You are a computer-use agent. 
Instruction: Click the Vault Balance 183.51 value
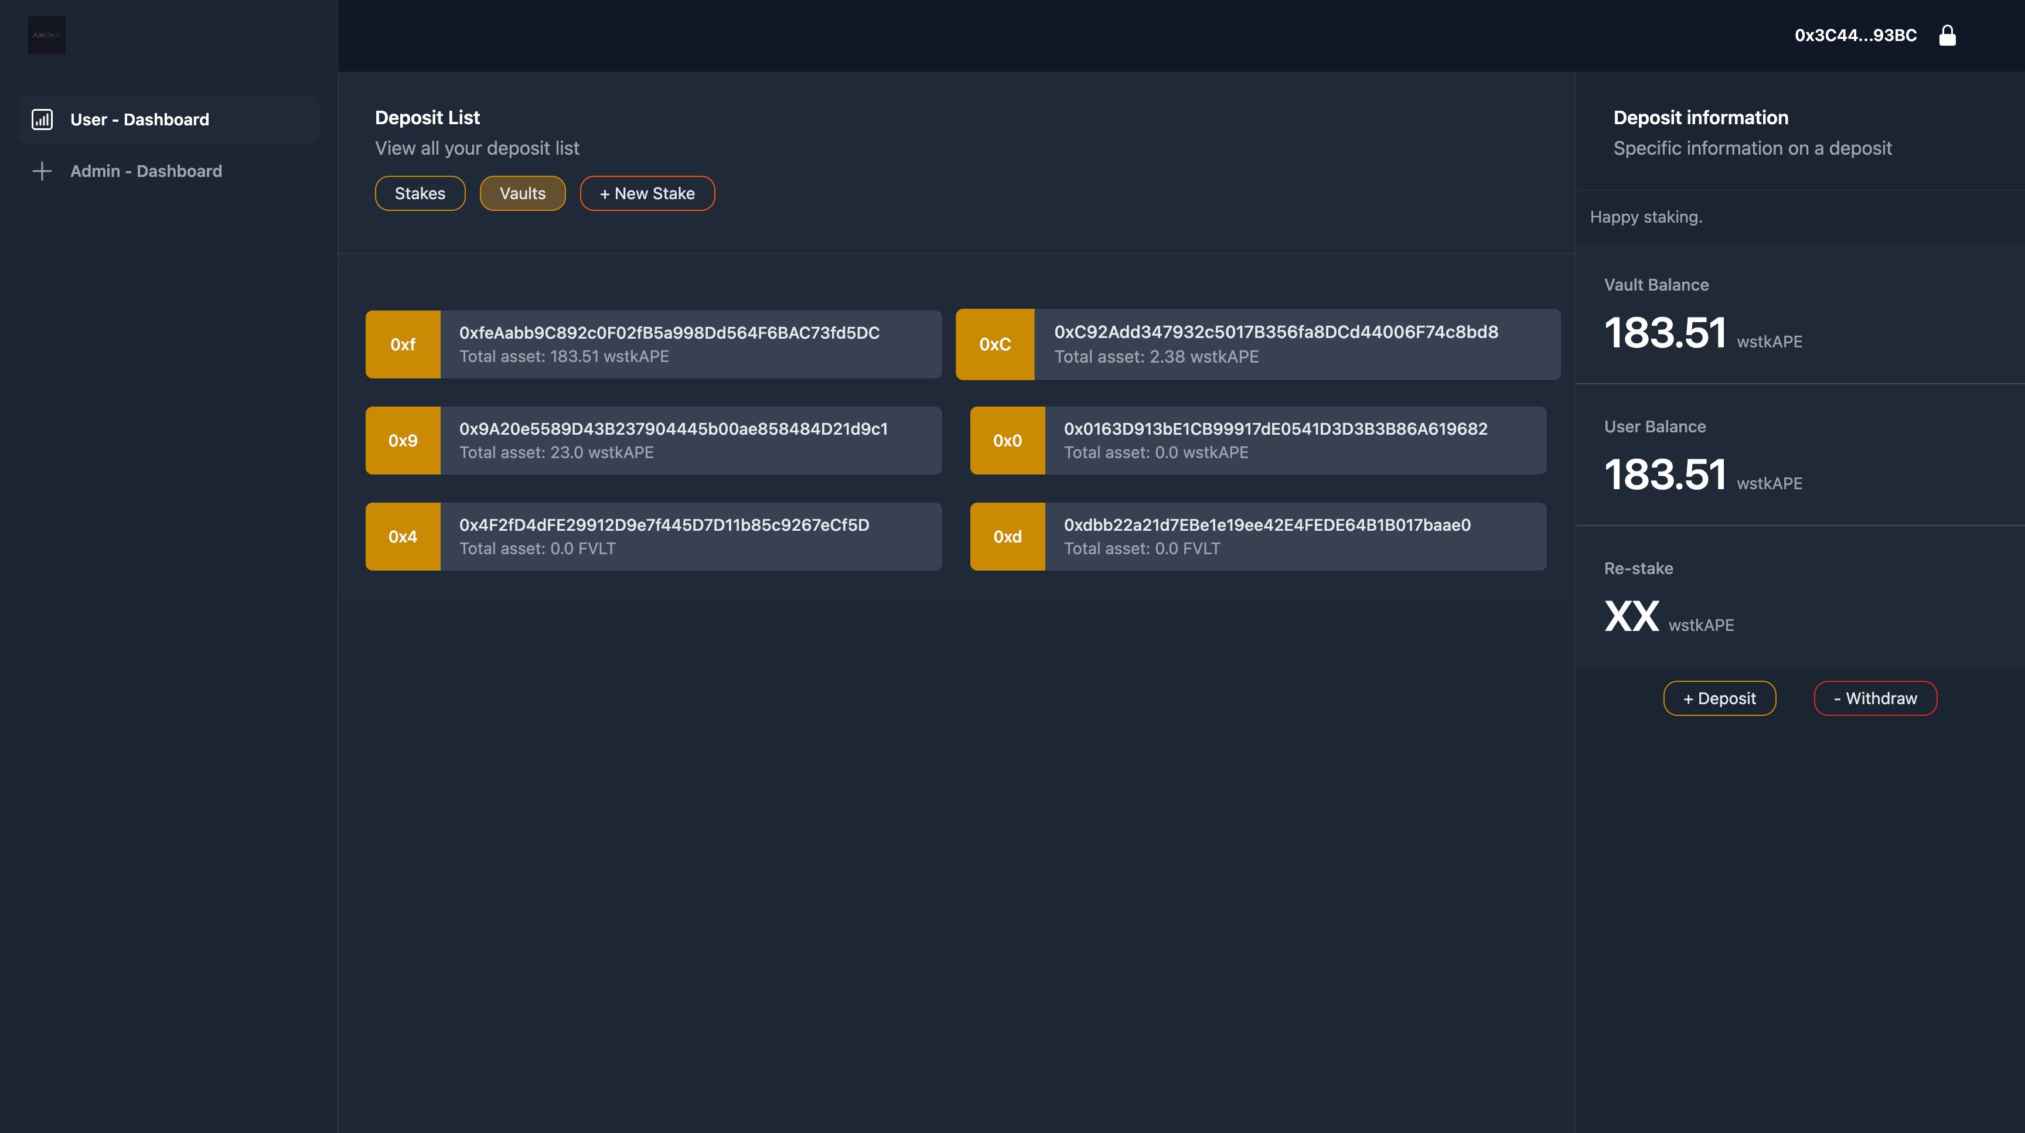click(1664, 333)
